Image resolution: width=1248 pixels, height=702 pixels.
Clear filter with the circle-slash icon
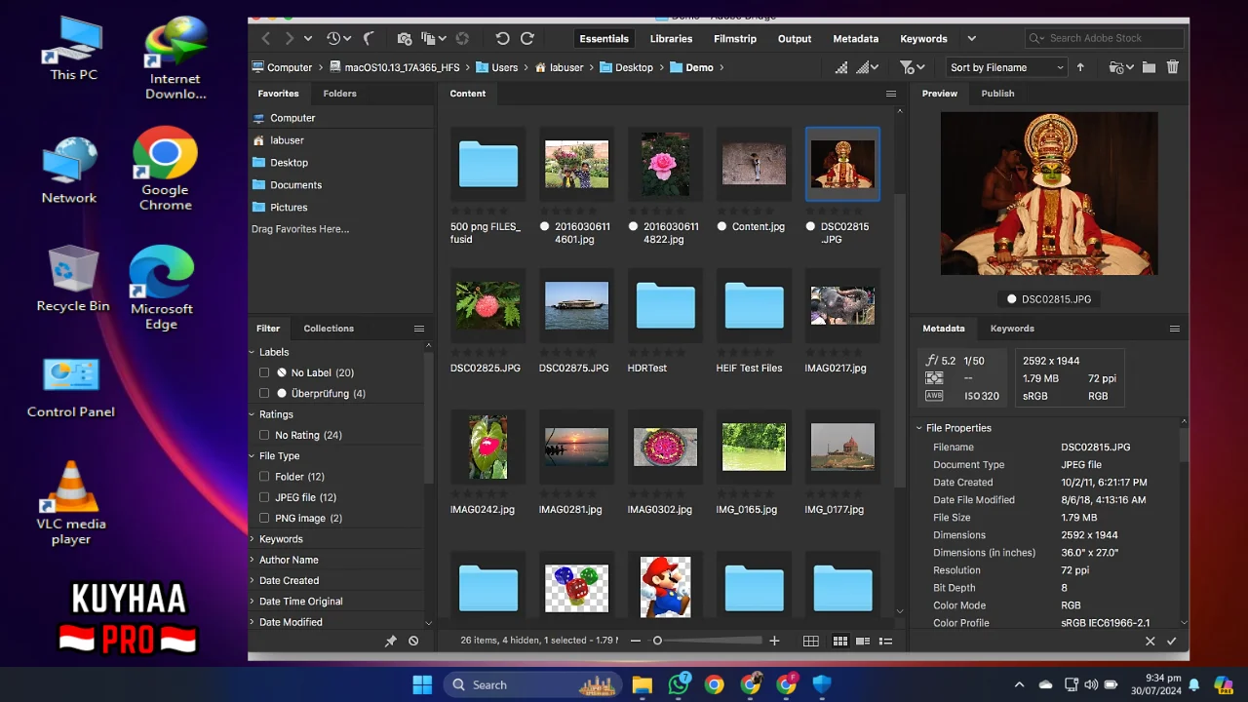coord(413,641)
